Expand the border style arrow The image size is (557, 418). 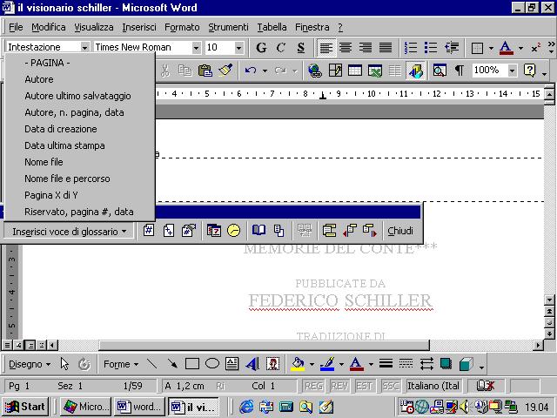491,48
